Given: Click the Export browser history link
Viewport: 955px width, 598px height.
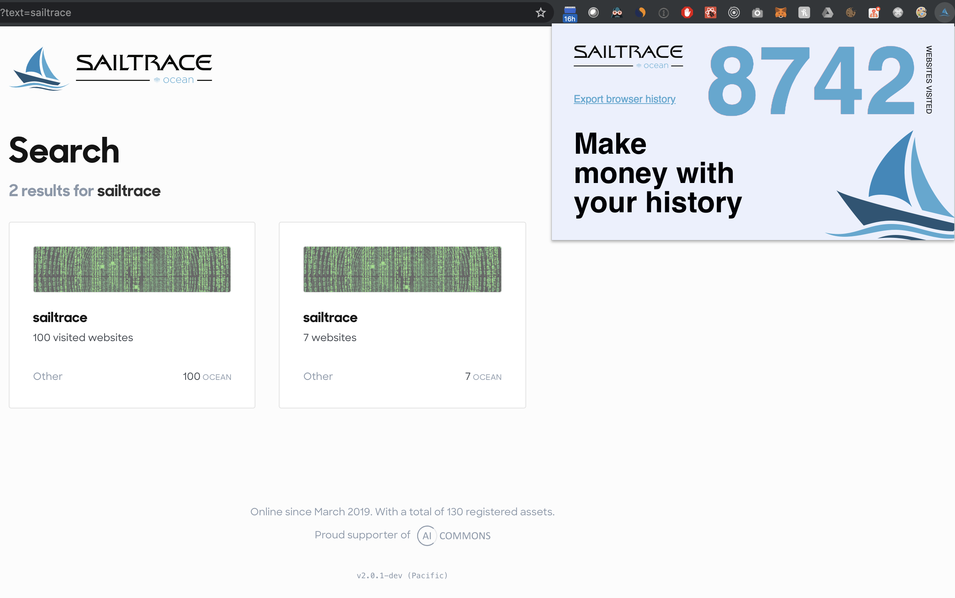Looking at the screenshot, I should coord(624,99).
